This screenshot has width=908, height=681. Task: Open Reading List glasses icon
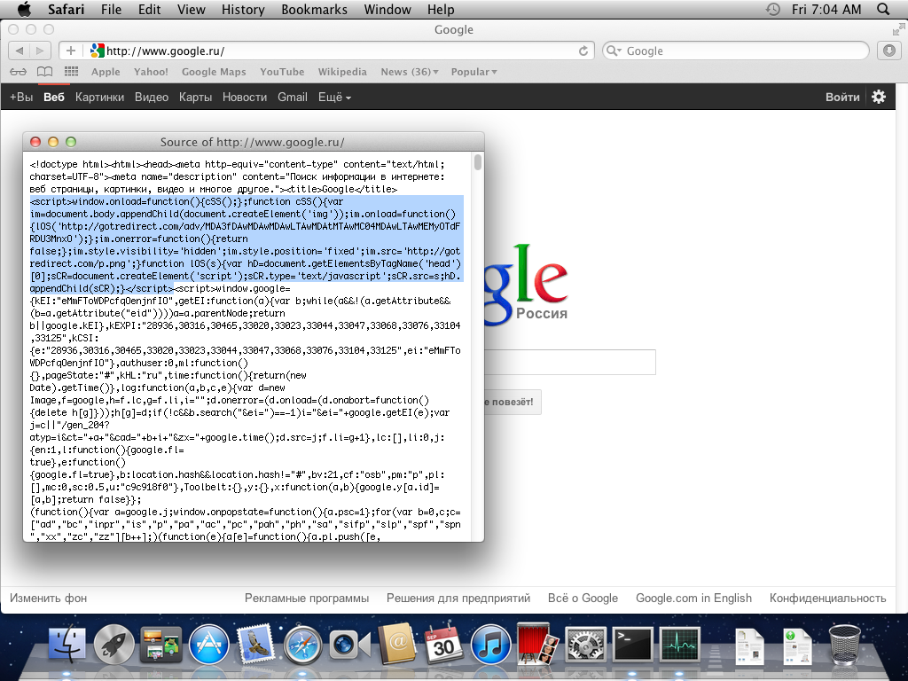pyautogui.click(x=18, y=72)
